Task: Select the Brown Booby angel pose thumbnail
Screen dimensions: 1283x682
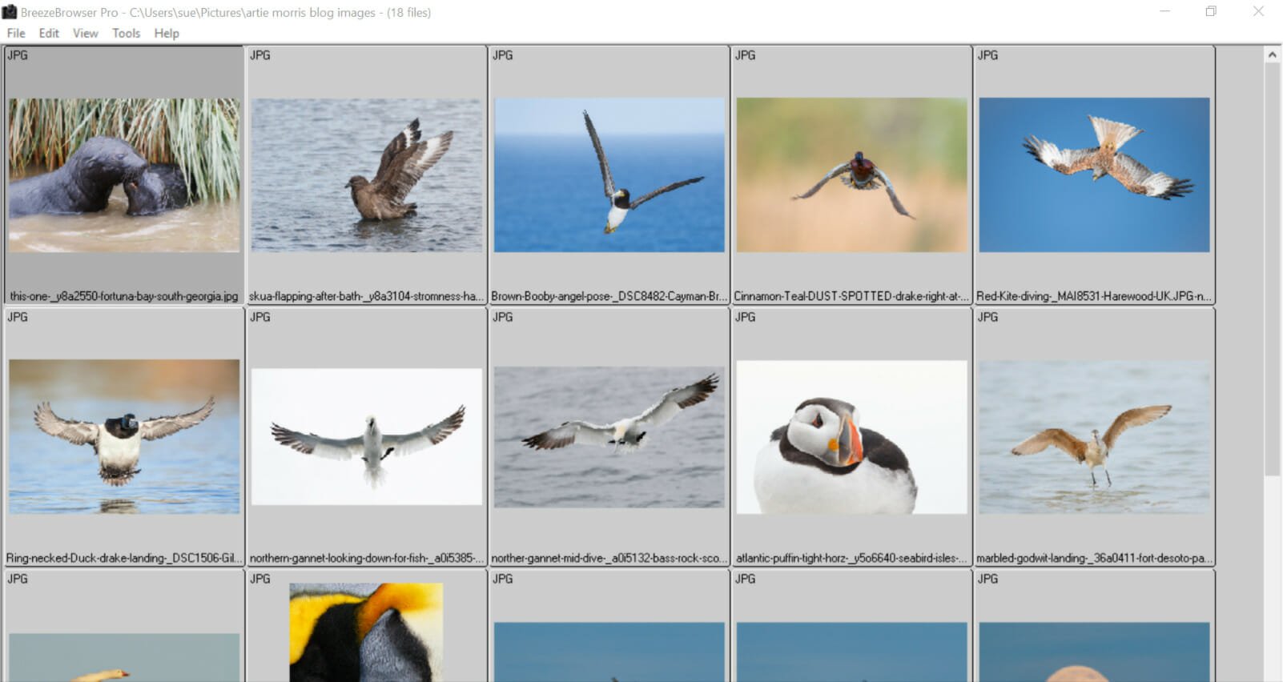Action: pyautogui.click(x=609, y=175)
